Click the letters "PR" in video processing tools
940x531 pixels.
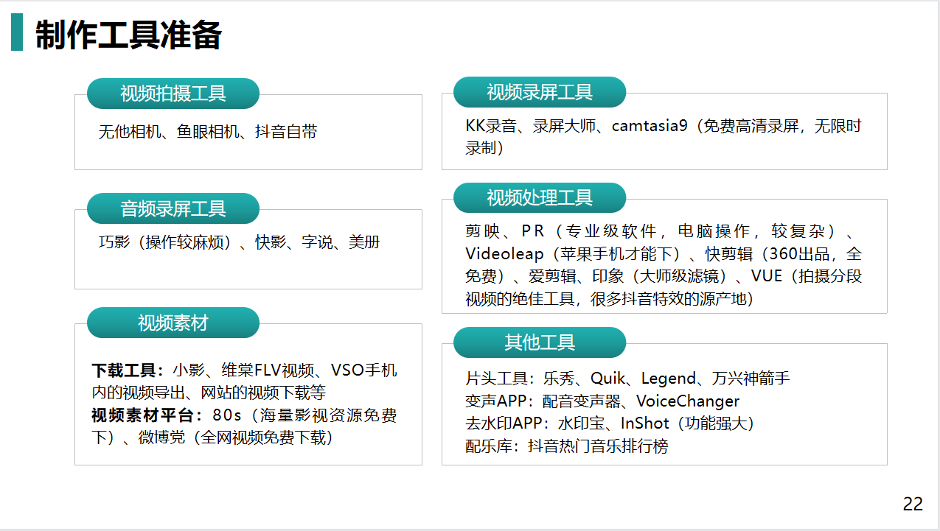click(533, 231)
